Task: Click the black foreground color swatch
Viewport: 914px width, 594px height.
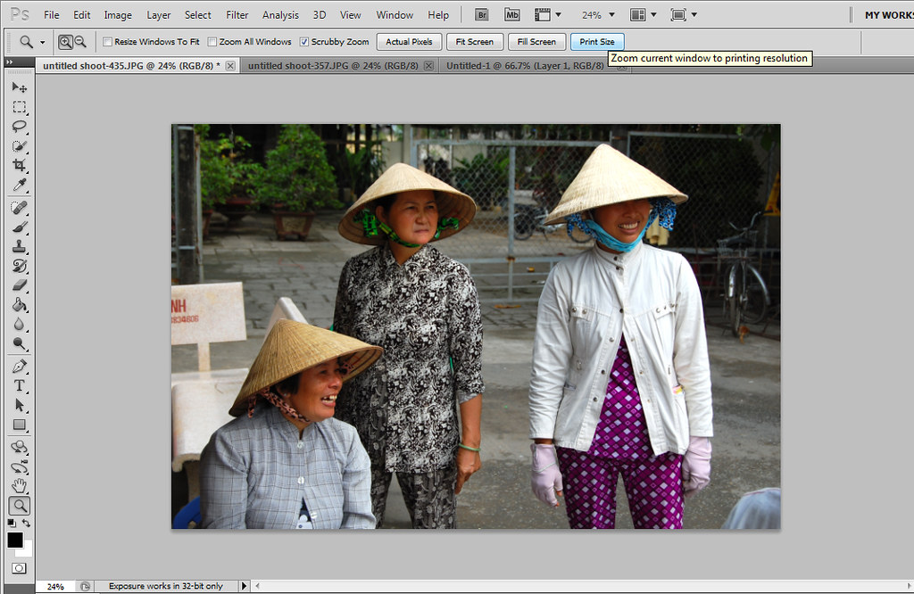Action: coord(15,540)
